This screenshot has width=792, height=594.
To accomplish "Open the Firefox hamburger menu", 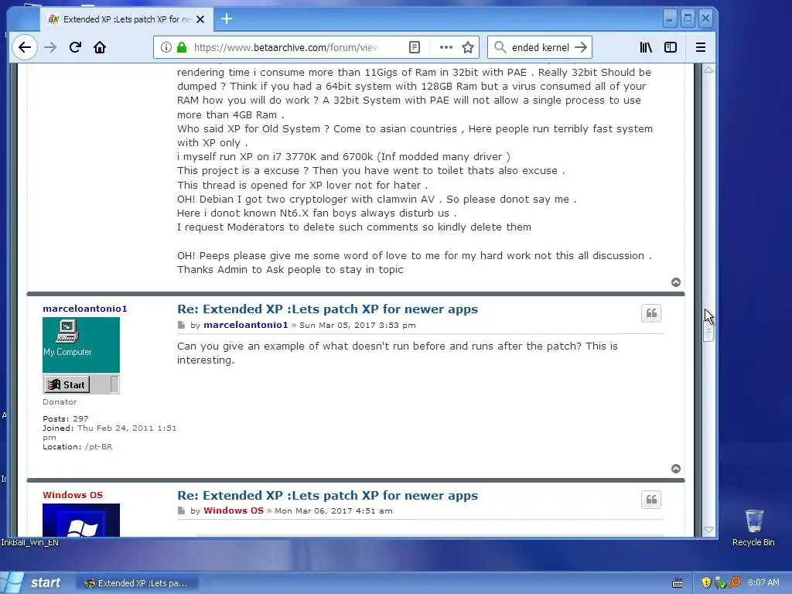I will (x=701, y=47).
